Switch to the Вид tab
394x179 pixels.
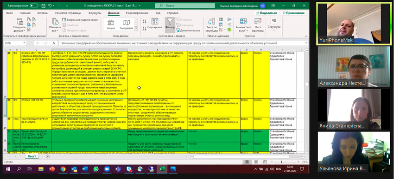coord(158,13)
